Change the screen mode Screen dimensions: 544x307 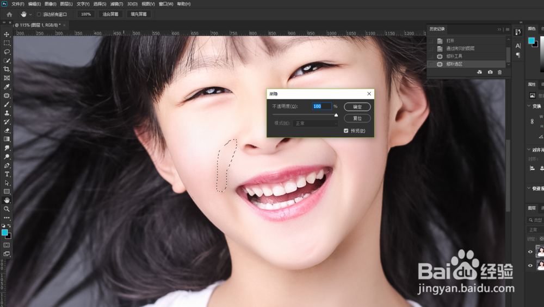tap(7, 254)
